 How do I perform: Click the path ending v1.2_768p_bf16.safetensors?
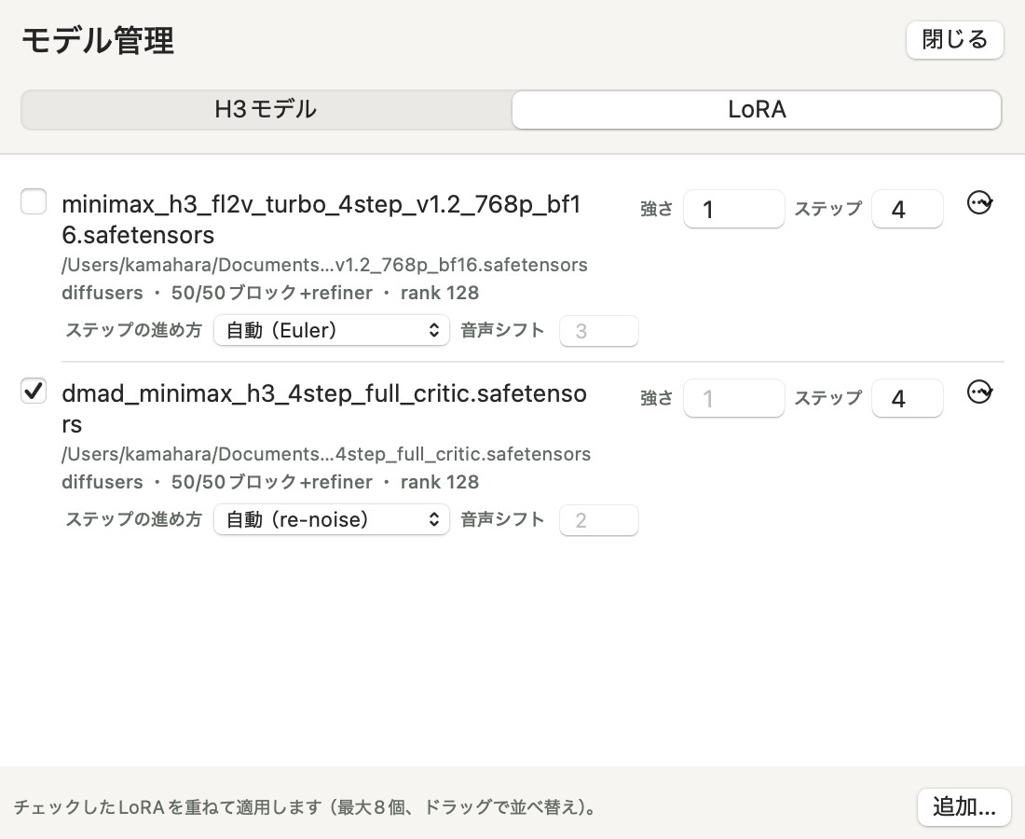324,265
